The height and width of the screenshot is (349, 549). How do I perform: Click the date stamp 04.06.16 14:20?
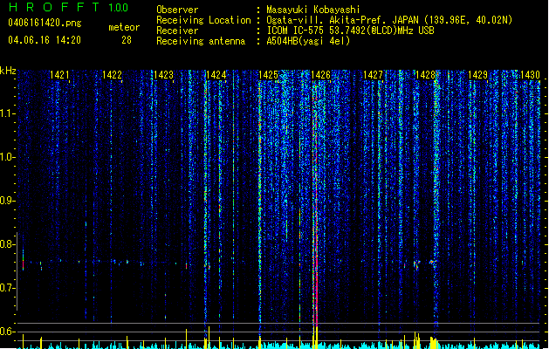pyautogui.click(x=45, y=40)
